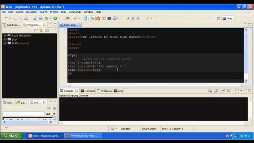Toggle the Show Whitespace pilcrow icon

(138, 18)
